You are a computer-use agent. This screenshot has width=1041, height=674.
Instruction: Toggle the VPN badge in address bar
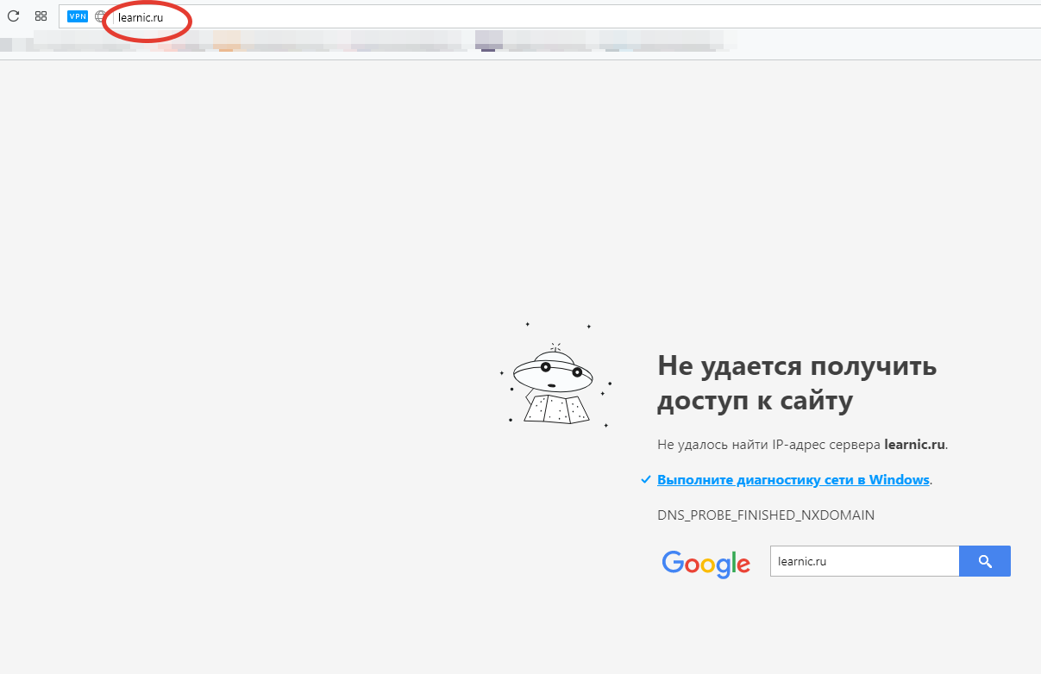tap(78, 16)
